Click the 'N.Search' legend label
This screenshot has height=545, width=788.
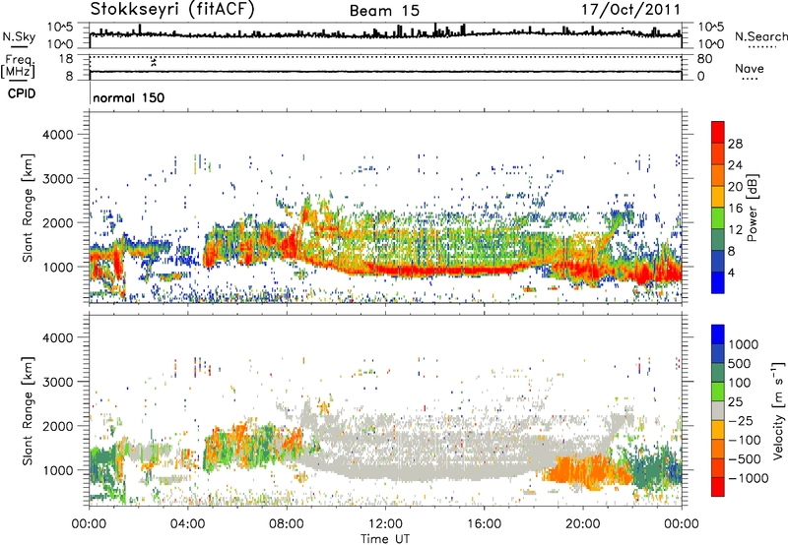pyautogui.click(x=760, y=36)
